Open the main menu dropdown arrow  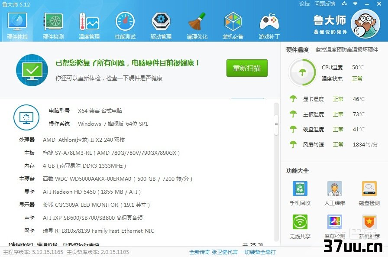(x=355, y=4)
